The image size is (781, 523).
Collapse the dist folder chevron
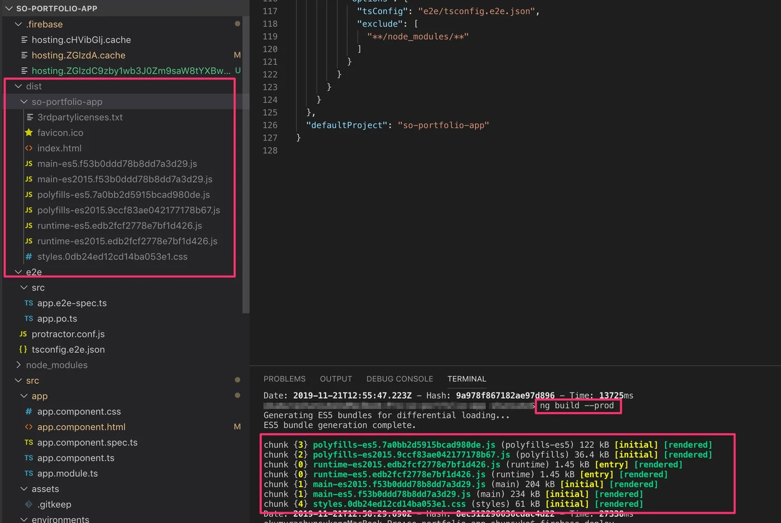pos(18,86)
